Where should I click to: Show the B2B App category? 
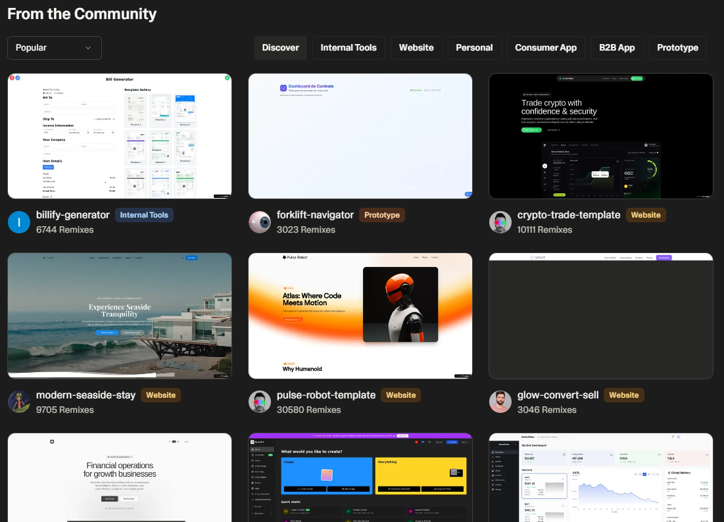coord(617,48)
